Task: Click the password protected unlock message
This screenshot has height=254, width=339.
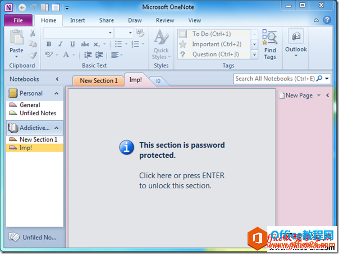Action: pos(172,165)
